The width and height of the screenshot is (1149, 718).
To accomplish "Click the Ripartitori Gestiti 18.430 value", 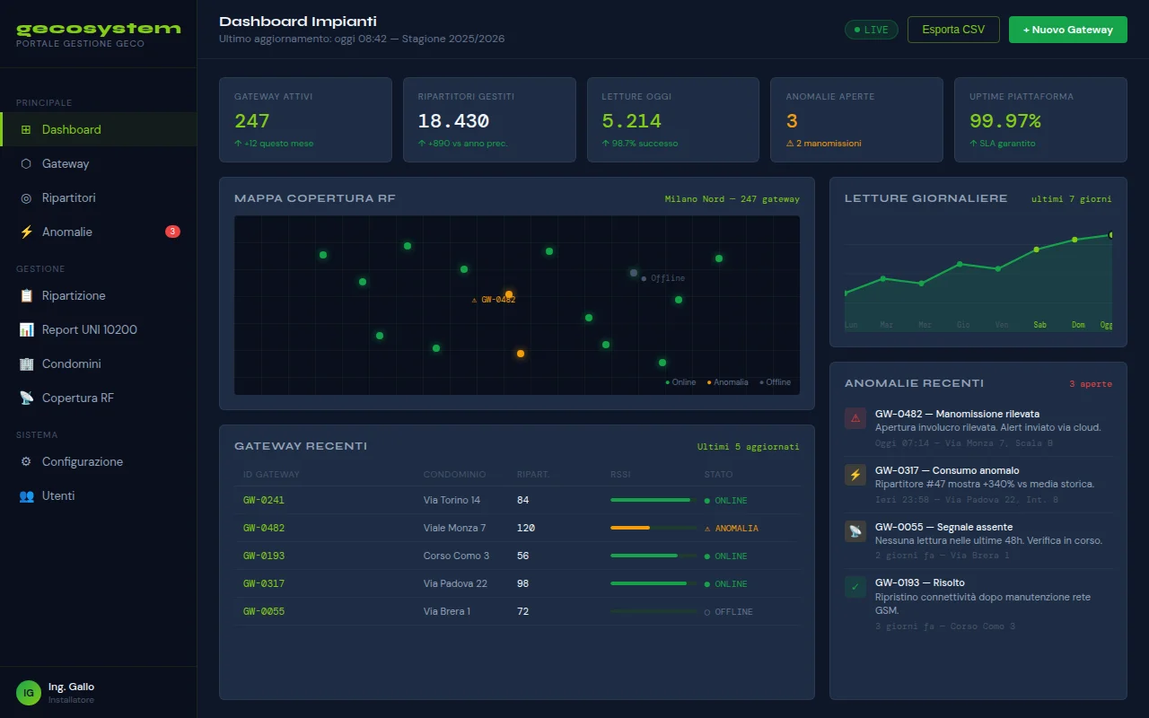I will (453, 121).
